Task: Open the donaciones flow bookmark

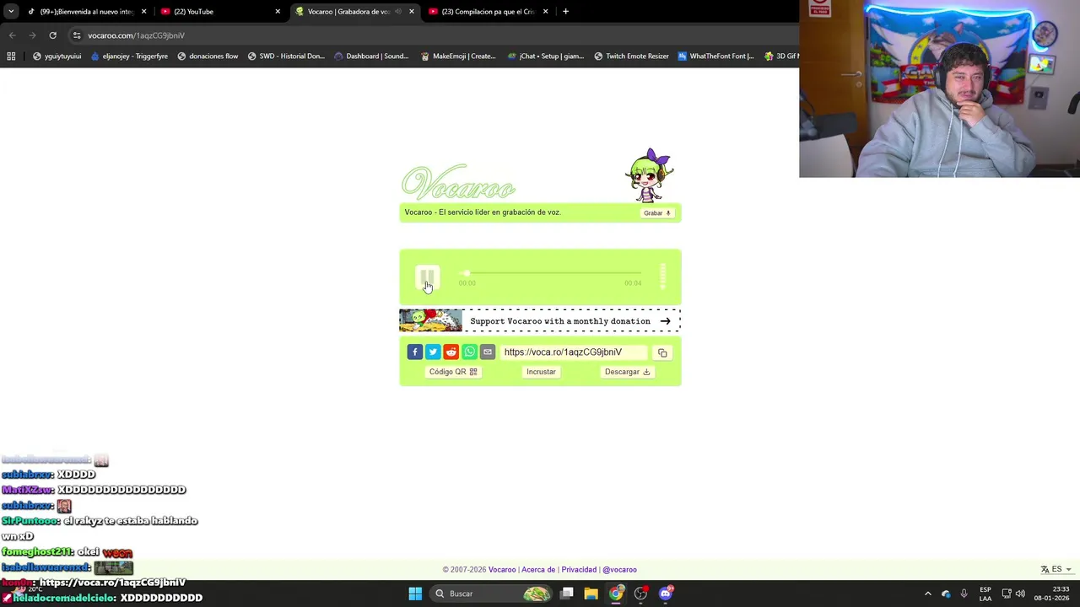Action: 208,56
